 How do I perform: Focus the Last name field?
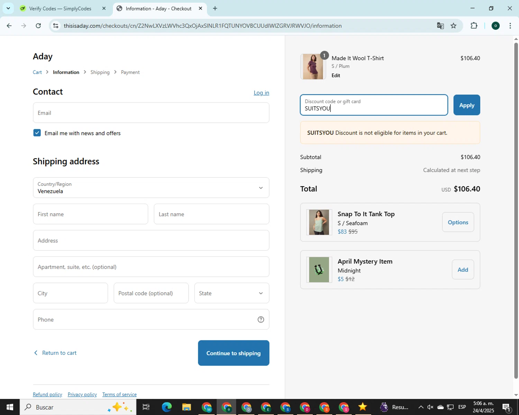coord(211,214)
